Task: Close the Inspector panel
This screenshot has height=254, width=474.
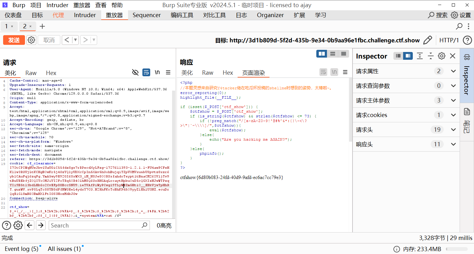Action: (x=452, y=56)
